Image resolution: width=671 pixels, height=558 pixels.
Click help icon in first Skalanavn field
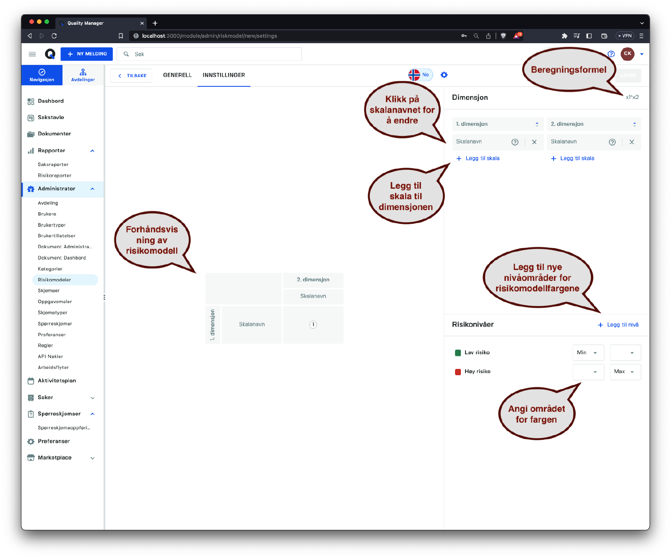pos(515,142)
